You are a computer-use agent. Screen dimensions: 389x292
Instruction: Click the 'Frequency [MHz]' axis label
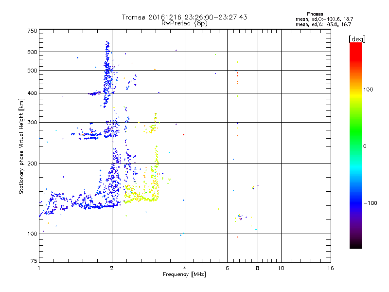(184, 274)
